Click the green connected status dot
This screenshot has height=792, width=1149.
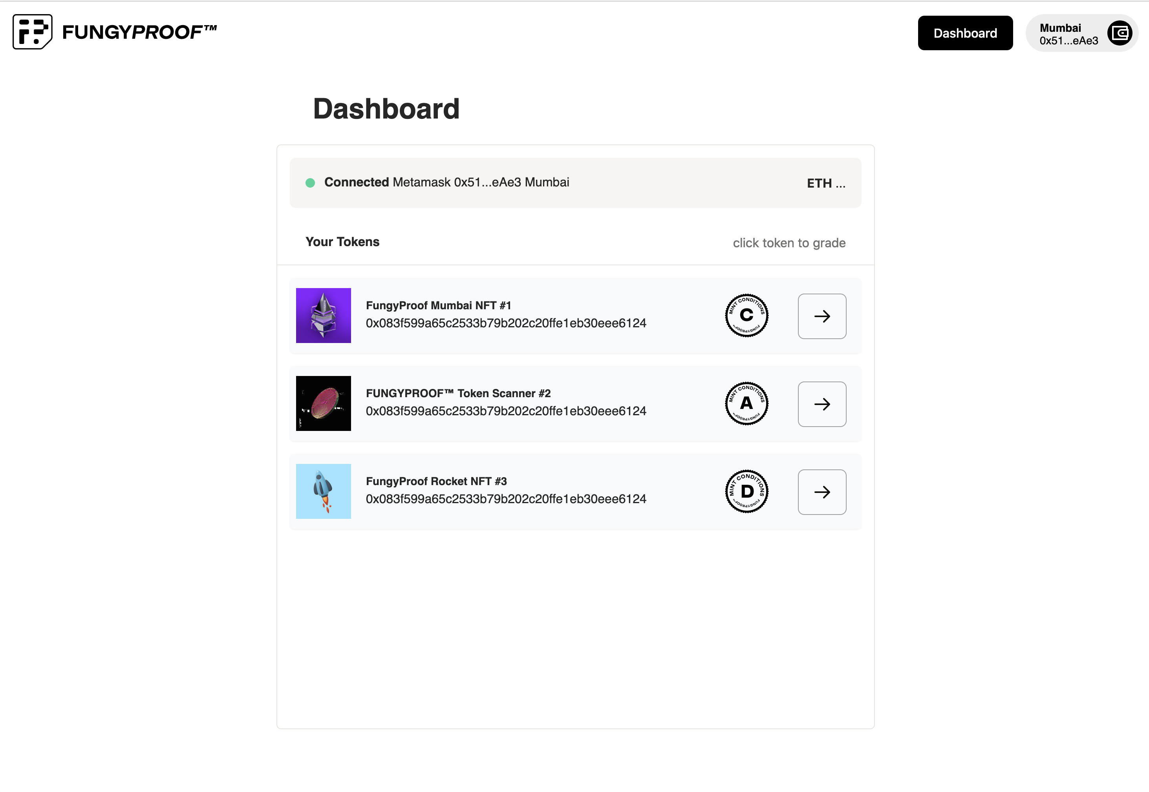tap(310, 182)
